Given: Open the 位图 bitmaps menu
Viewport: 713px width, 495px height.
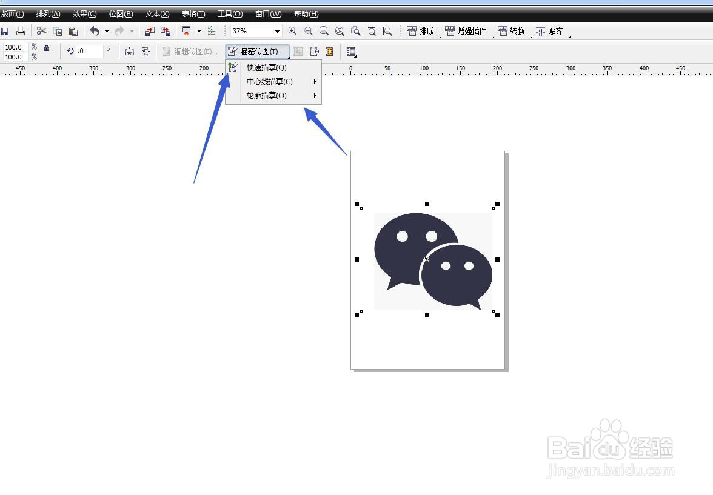Looking at the screenshot, I should pyautogui.click(x=121, y=14).
